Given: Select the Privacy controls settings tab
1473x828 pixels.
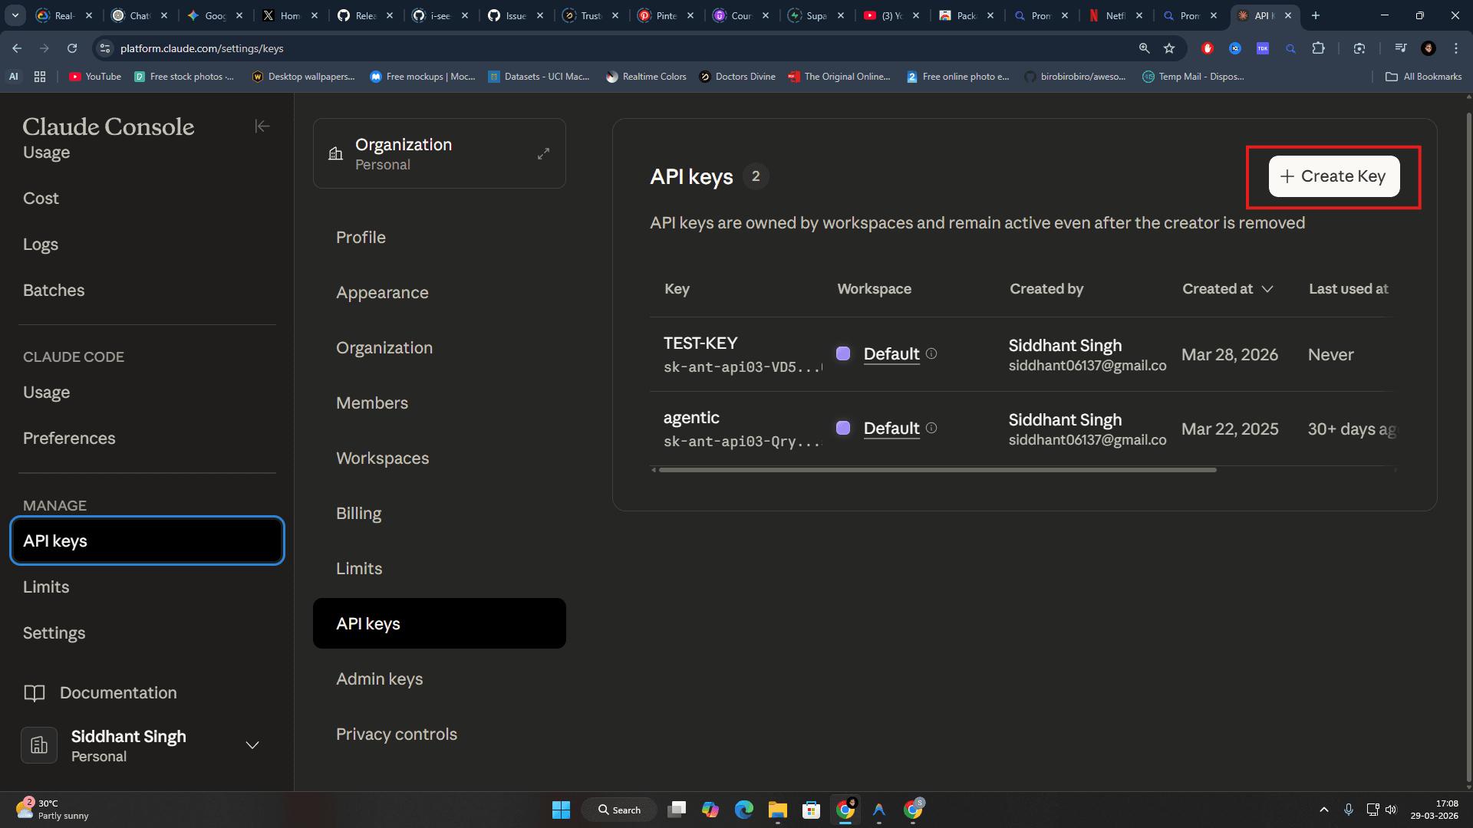Looking at the screenshot, I should coord(396,734).
